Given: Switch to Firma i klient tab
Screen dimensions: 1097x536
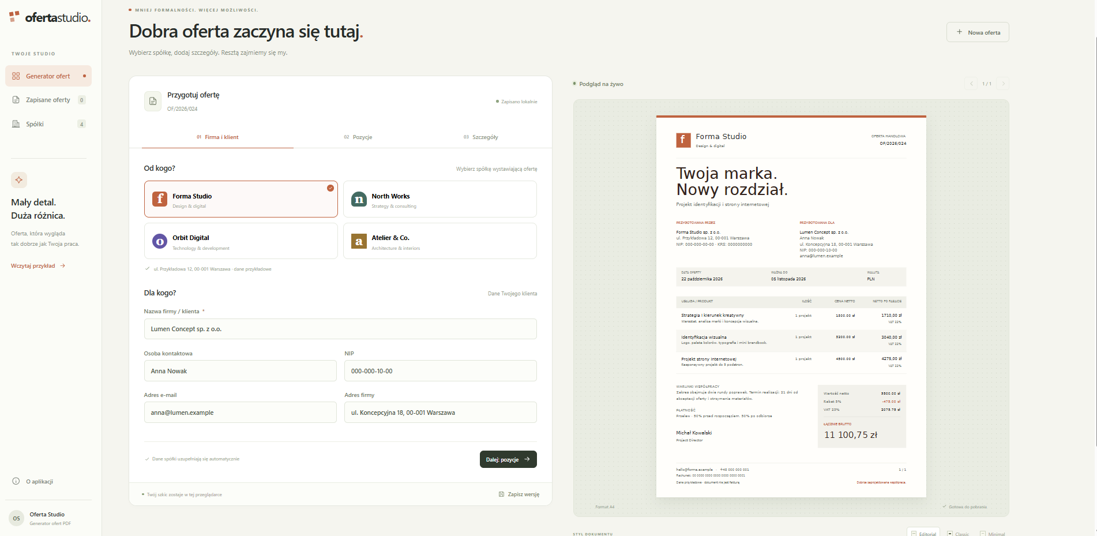Looking at the screenshot, I should point(217,137).
